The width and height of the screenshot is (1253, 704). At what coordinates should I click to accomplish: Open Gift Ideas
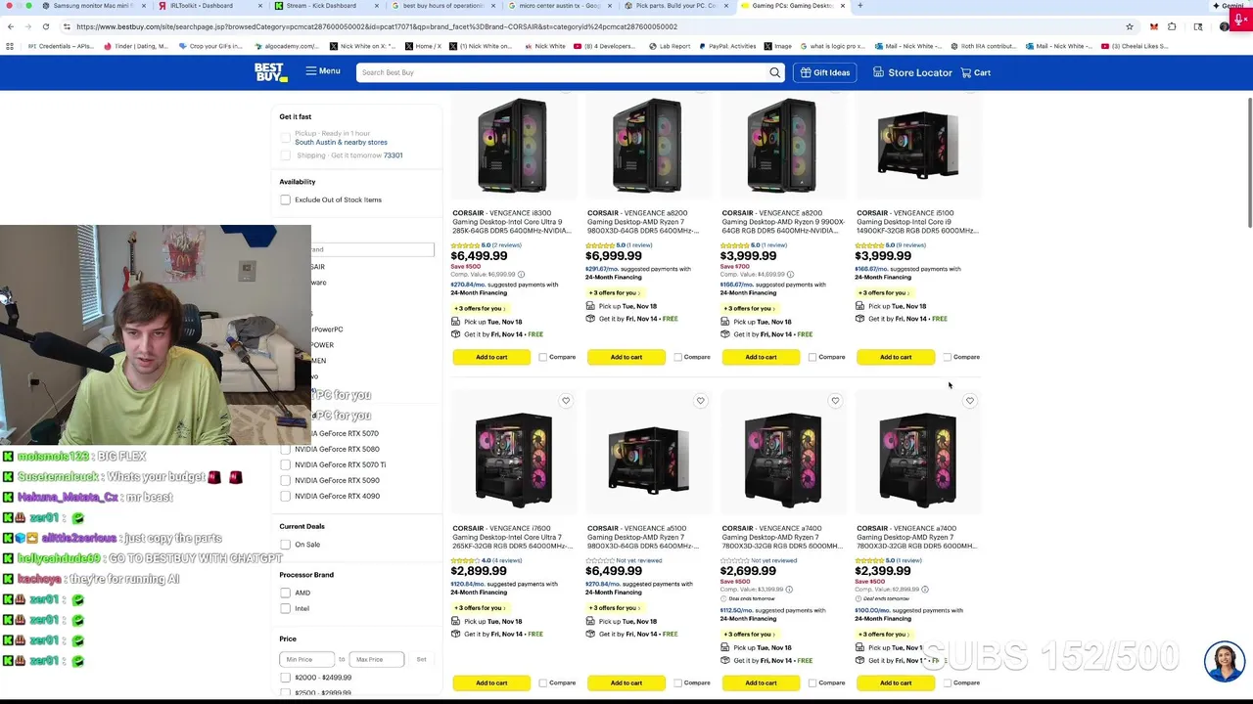(824, 72)
